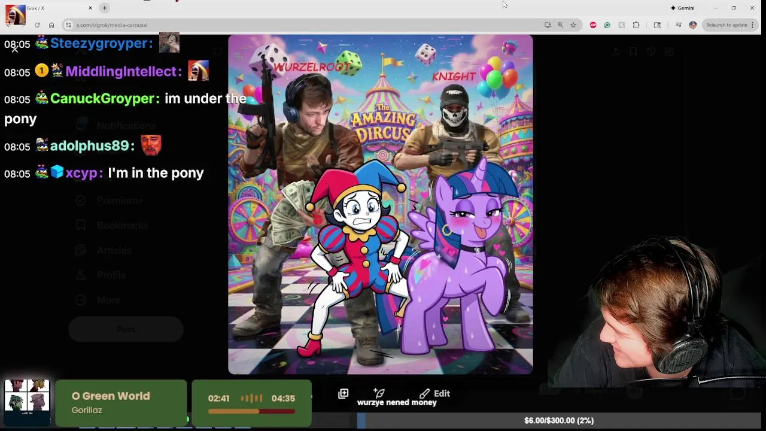Open the media controls icon

coord(679,25)
